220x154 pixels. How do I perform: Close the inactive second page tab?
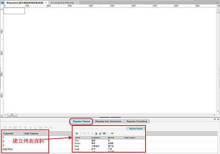(77, 3)
